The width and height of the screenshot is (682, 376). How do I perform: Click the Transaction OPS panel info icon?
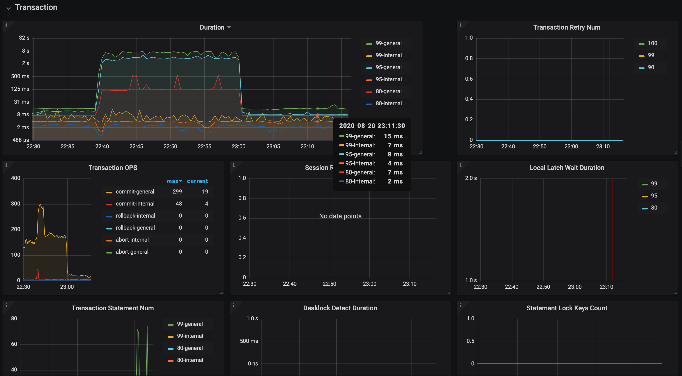point(6,165)
